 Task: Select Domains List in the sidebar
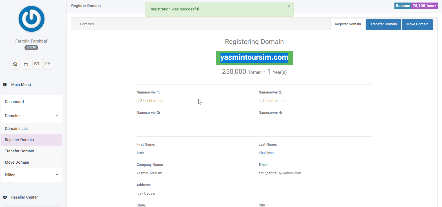16,128
